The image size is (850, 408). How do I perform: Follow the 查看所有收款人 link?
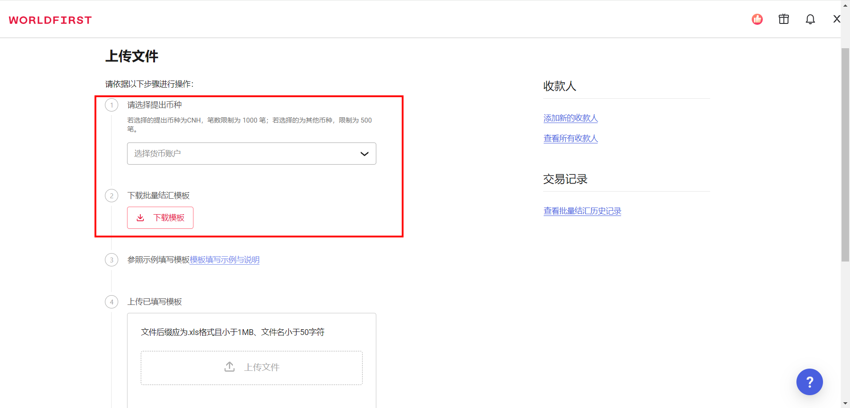click(570, 139)
